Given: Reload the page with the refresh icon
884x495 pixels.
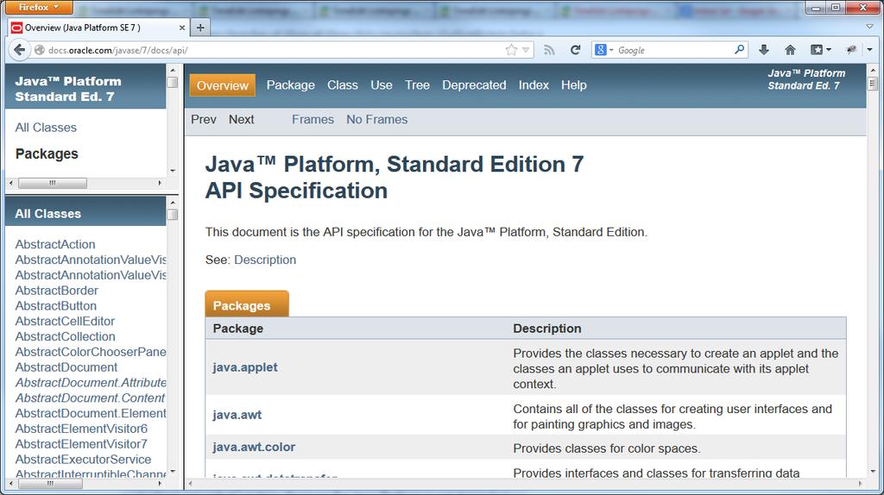Looking at the screenshot, I should click(x=575, y=50).
